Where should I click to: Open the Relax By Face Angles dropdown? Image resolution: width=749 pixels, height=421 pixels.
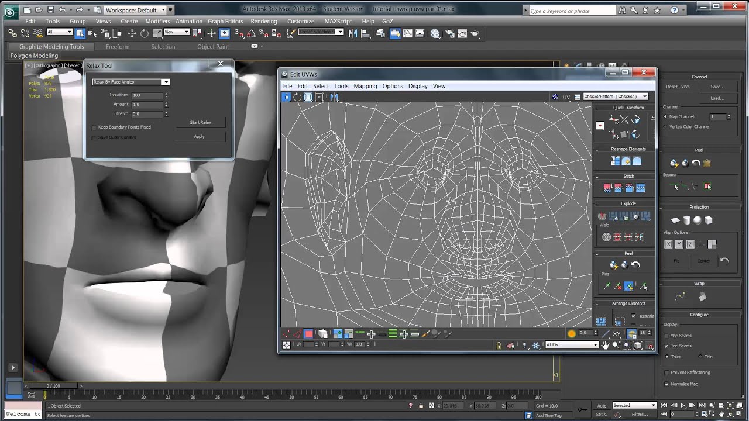point(131,82)
